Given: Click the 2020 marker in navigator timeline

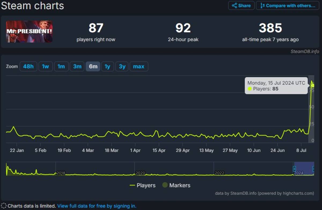Looking at the screenshot, I should coord(140,173).
